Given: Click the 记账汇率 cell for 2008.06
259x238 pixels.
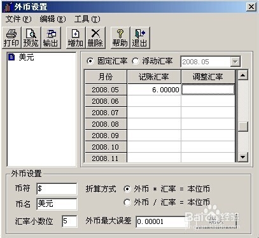Looking at the screenshot, I should (154, 101).
